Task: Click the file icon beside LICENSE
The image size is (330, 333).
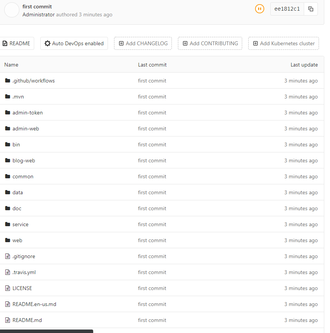Action: point(7,288)
